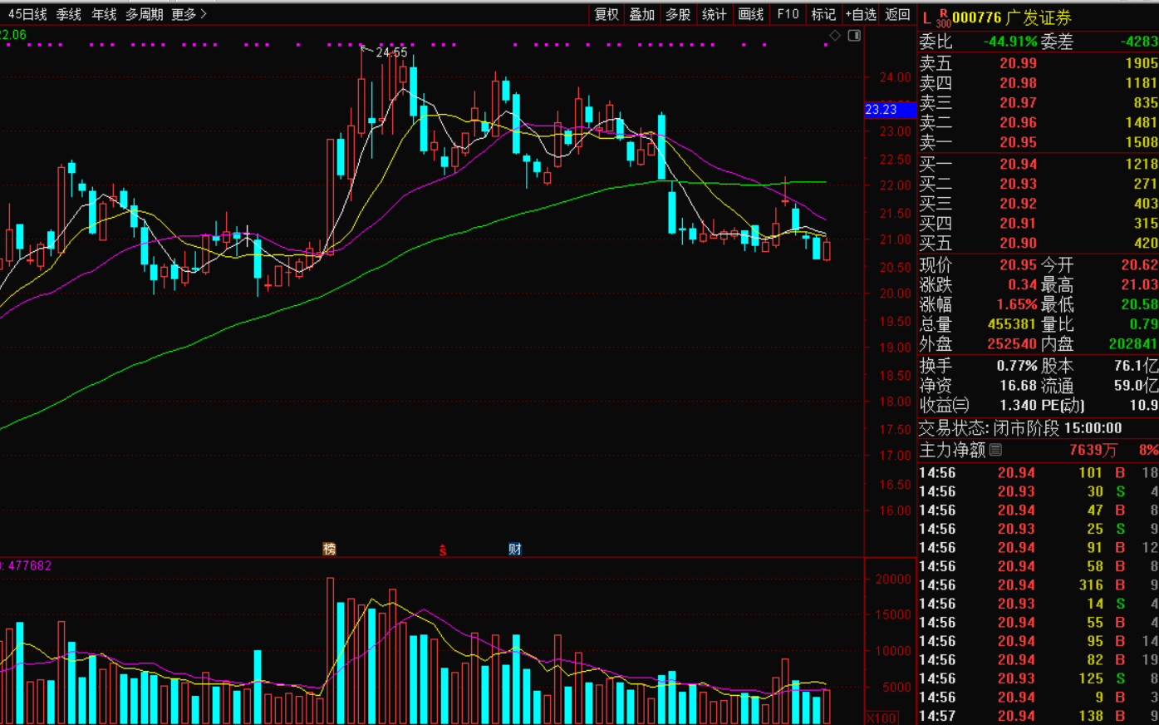The width and height of the screenshot is (1159, 725).
Task: Click the 统计 statistics button
Action: click(715, 14)
